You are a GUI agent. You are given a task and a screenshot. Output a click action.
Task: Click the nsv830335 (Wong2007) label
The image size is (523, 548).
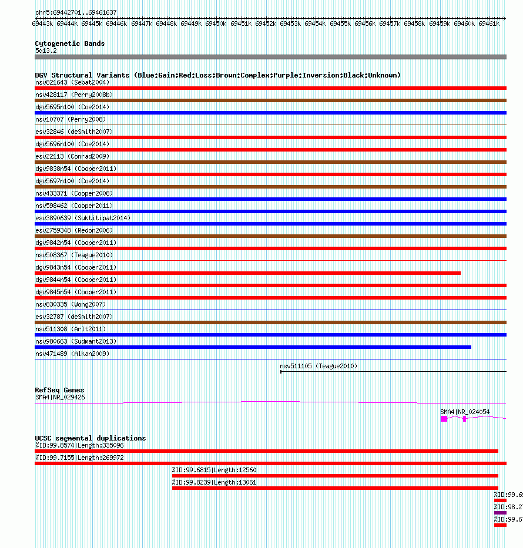click(x=71, y=304)
